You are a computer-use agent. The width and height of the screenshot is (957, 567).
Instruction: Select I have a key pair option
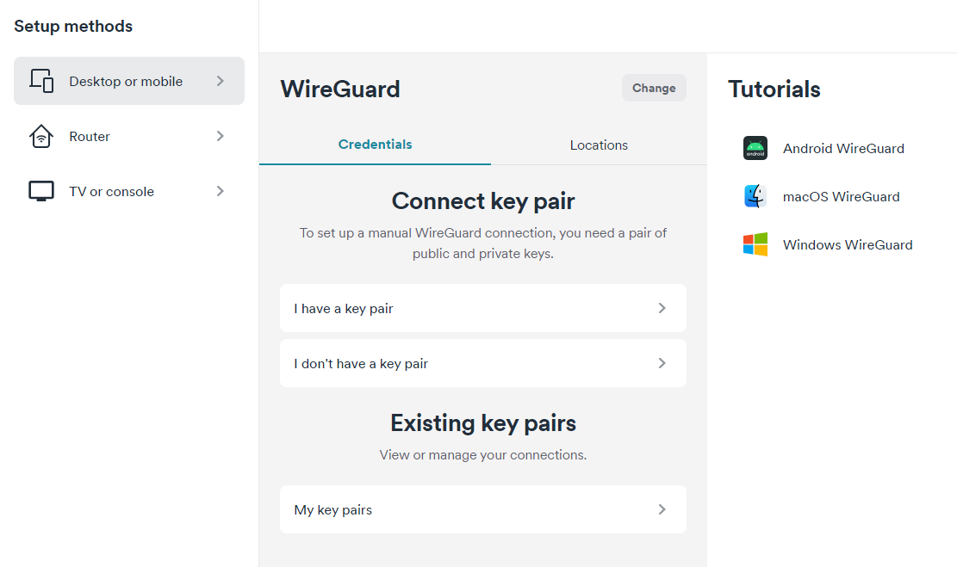[x=482, y=308]
